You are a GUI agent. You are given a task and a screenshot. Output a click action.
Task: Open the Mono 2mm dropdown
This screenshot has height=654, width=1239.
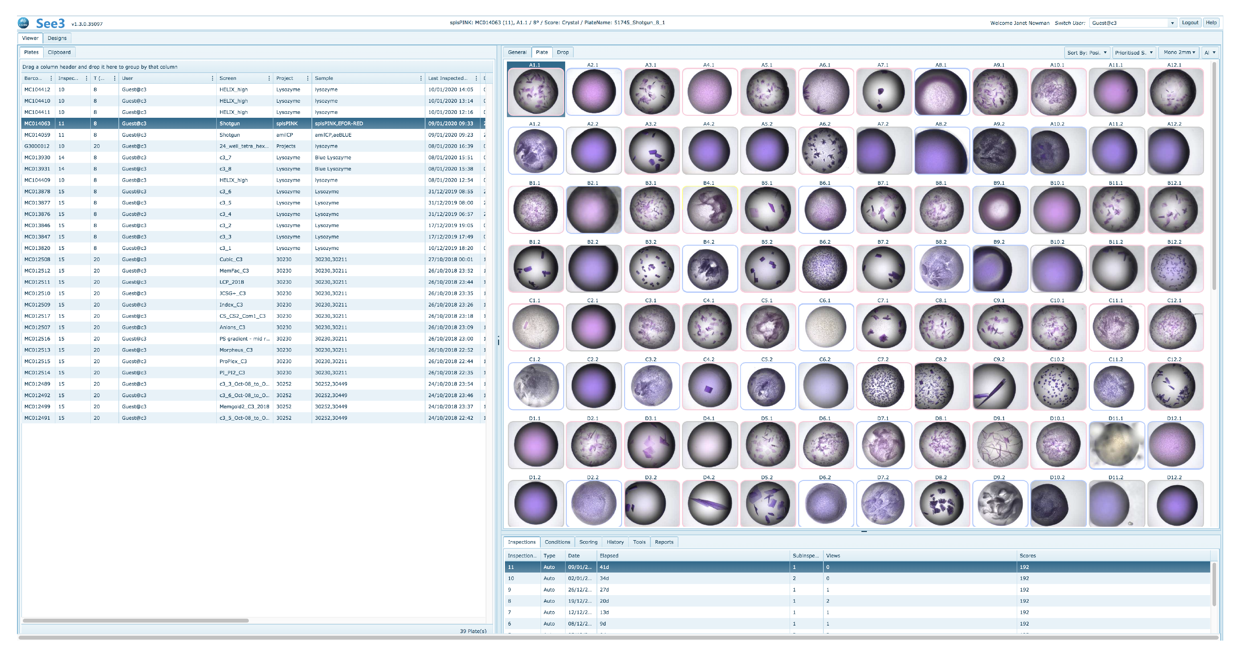tap(1179, 52)
